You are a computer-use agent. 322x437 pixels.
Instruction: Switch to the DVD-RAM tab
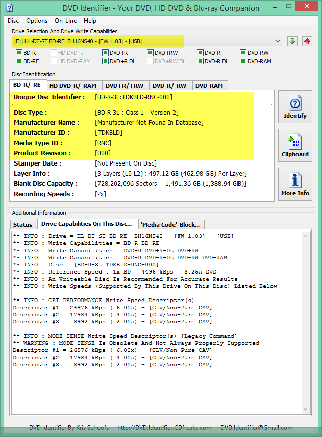coord(209,86)
